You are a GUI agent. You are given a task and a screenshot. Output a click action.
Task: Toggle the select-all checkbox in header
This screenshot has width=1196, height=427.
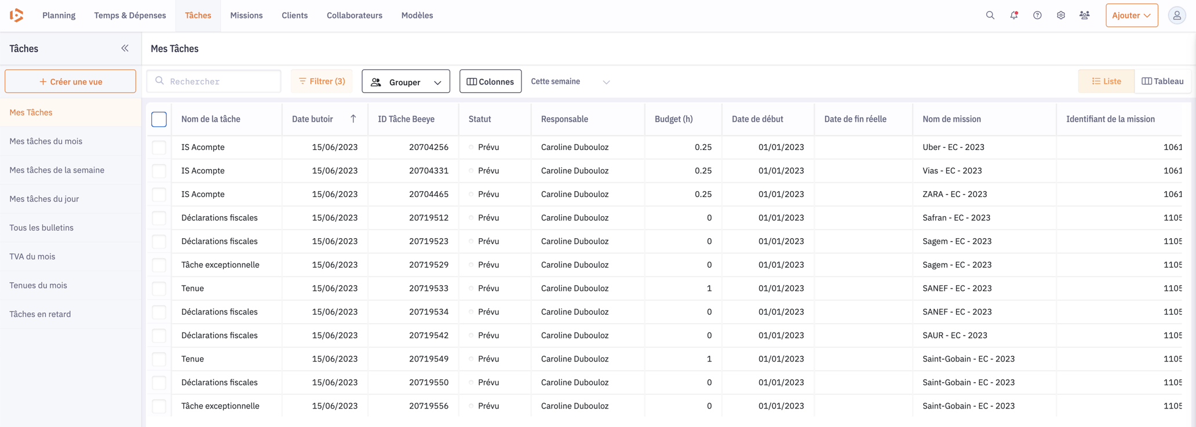(159, 119)
